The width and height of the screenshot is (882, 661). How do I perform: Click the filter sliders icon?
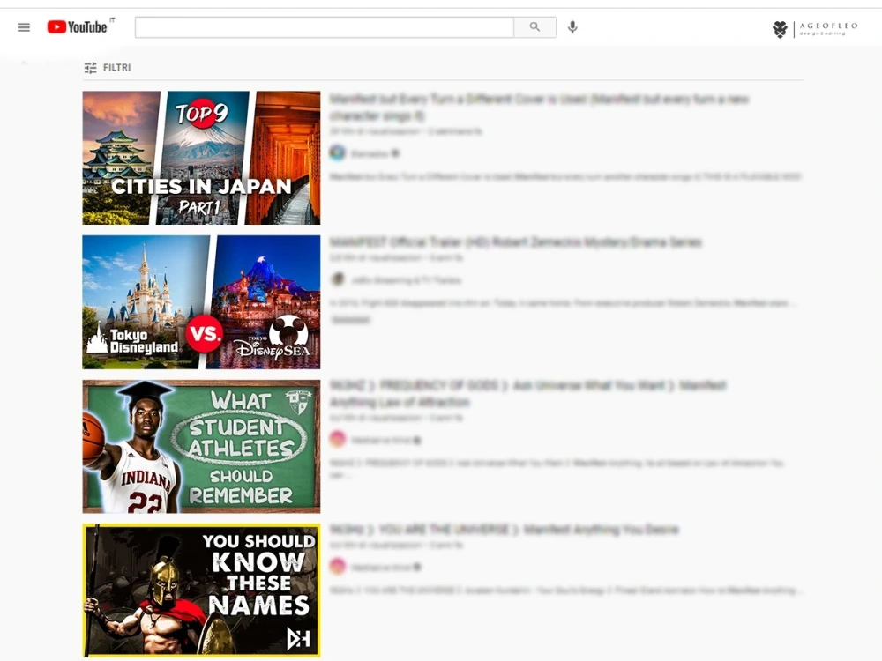90,68
